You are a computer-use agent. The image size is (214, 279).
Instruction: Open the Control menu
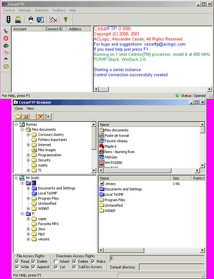(9, 10)
